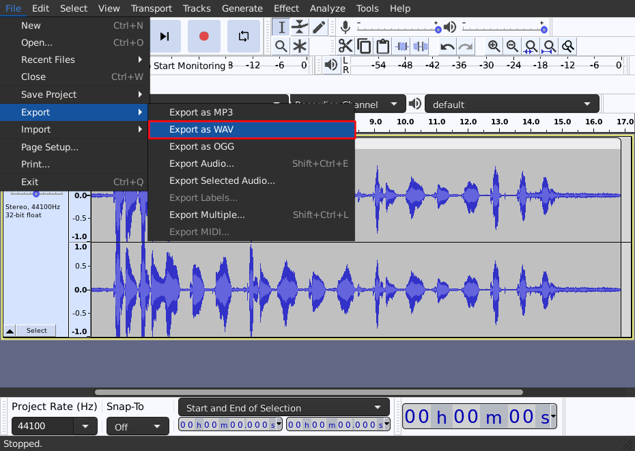Screen dimensions: 635x451
Task: Choose 'Print...' in the File menu
Action: 75,164
